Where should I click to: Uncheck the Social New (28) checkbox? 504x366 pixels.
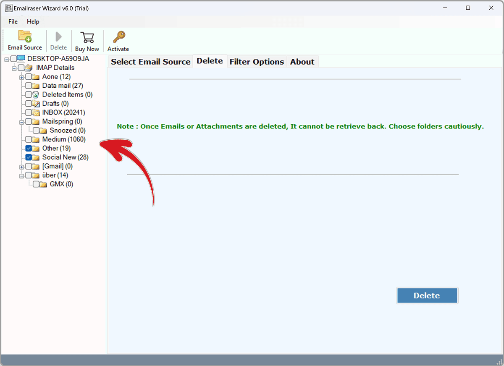click(x=29, y=157)
